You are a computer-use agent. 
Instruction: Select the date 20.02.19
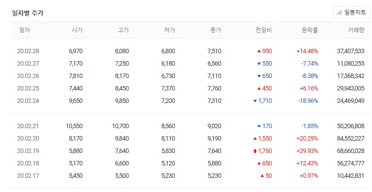(x=28, y=151)
